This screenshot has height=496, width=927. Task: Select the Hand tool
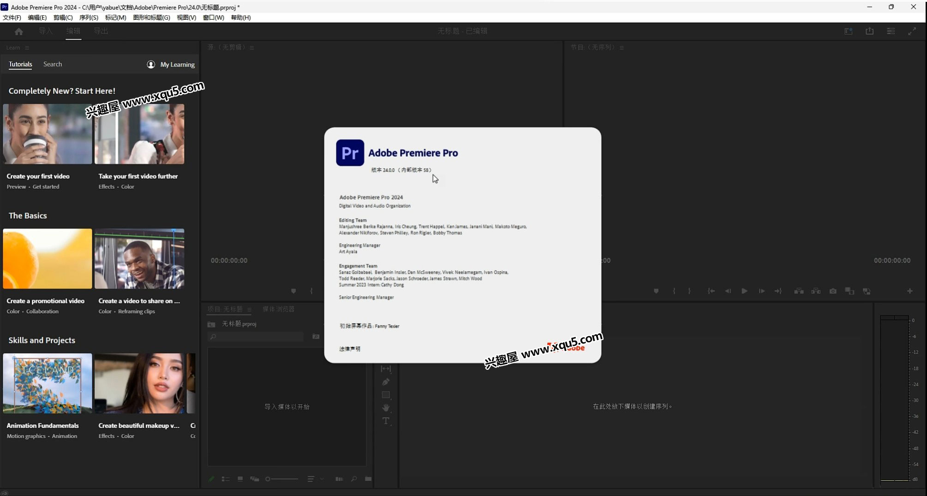tap(386, 408)
